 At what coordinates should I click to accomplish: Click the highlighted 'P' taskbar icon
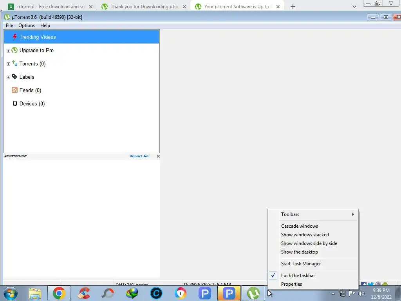tap(229, 293)
